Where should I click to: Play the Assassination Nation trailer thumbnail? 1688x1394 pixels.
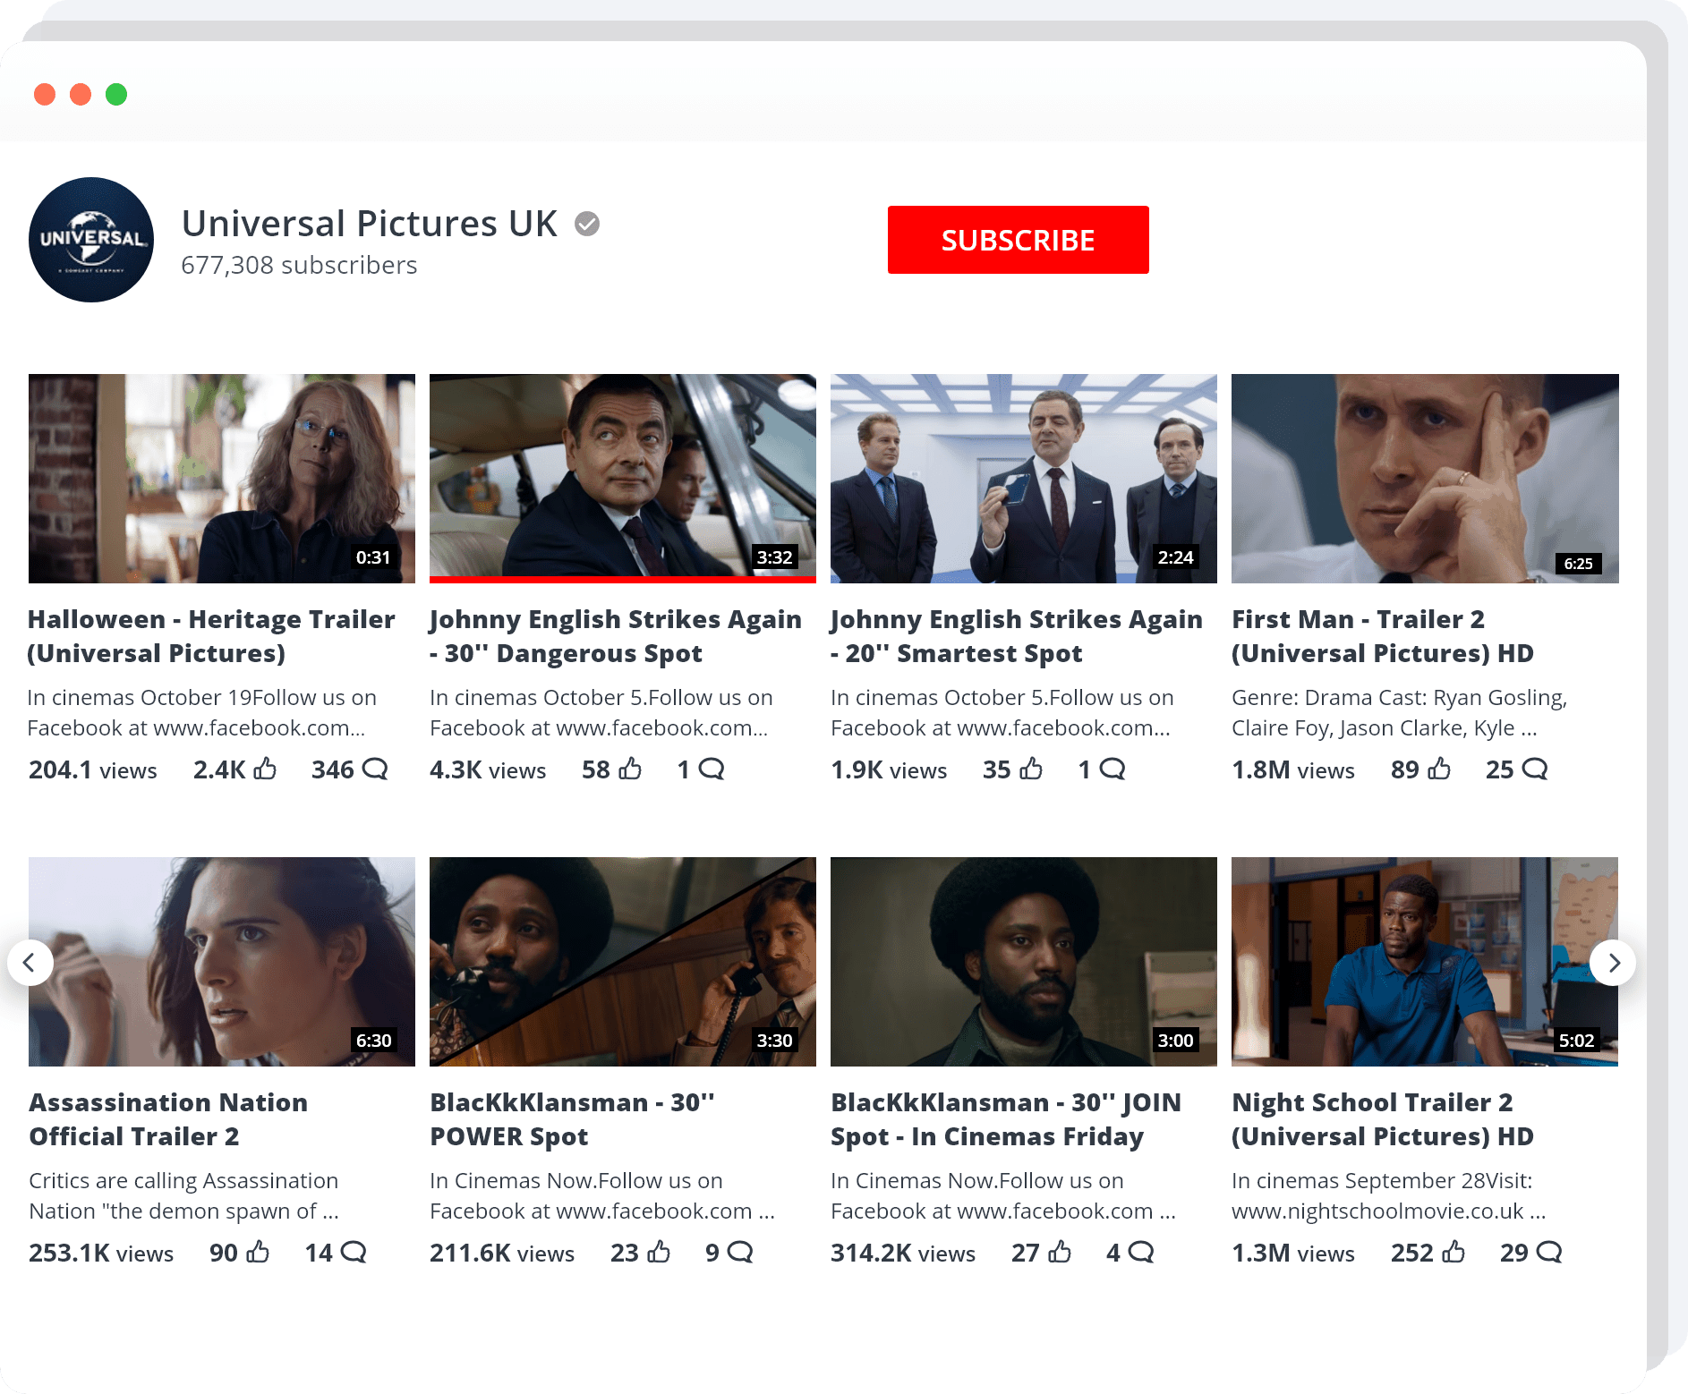(222, 962)
